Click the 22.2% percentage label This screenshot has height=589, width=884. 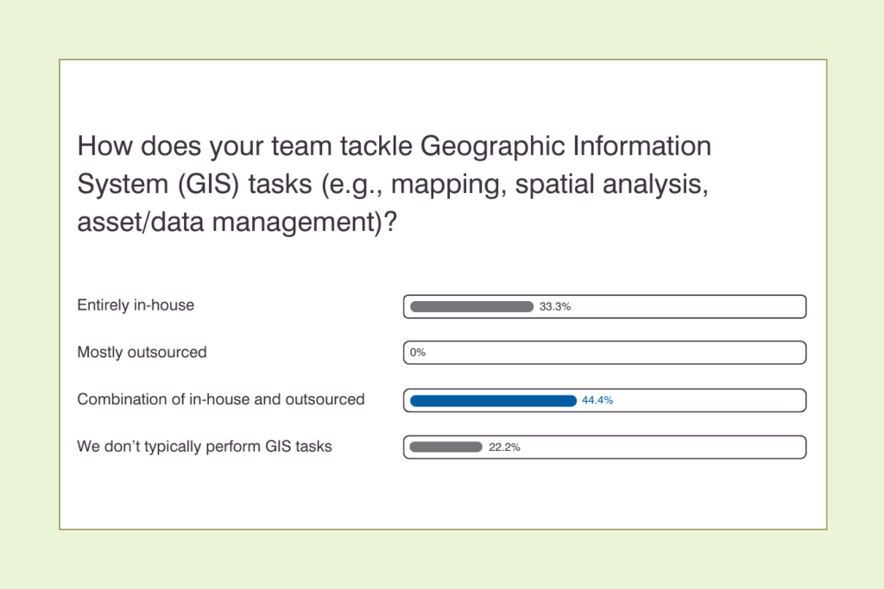504,447
